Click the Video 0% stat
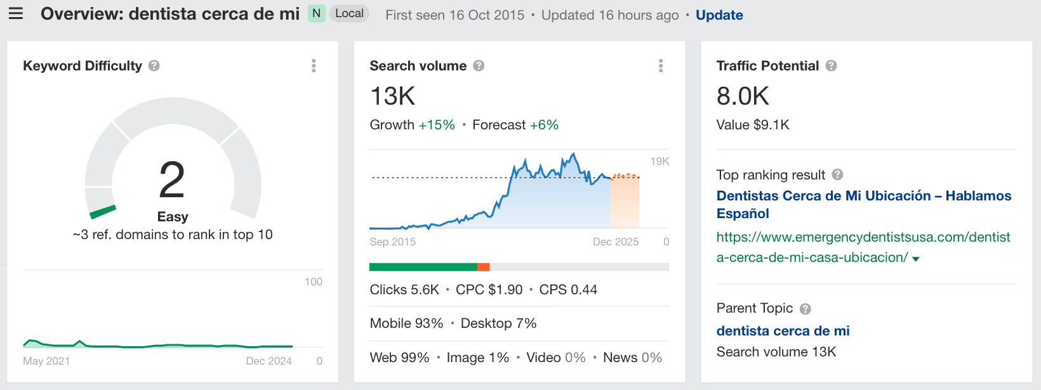This screenshot has width=1041, height=390. (556, 358)
